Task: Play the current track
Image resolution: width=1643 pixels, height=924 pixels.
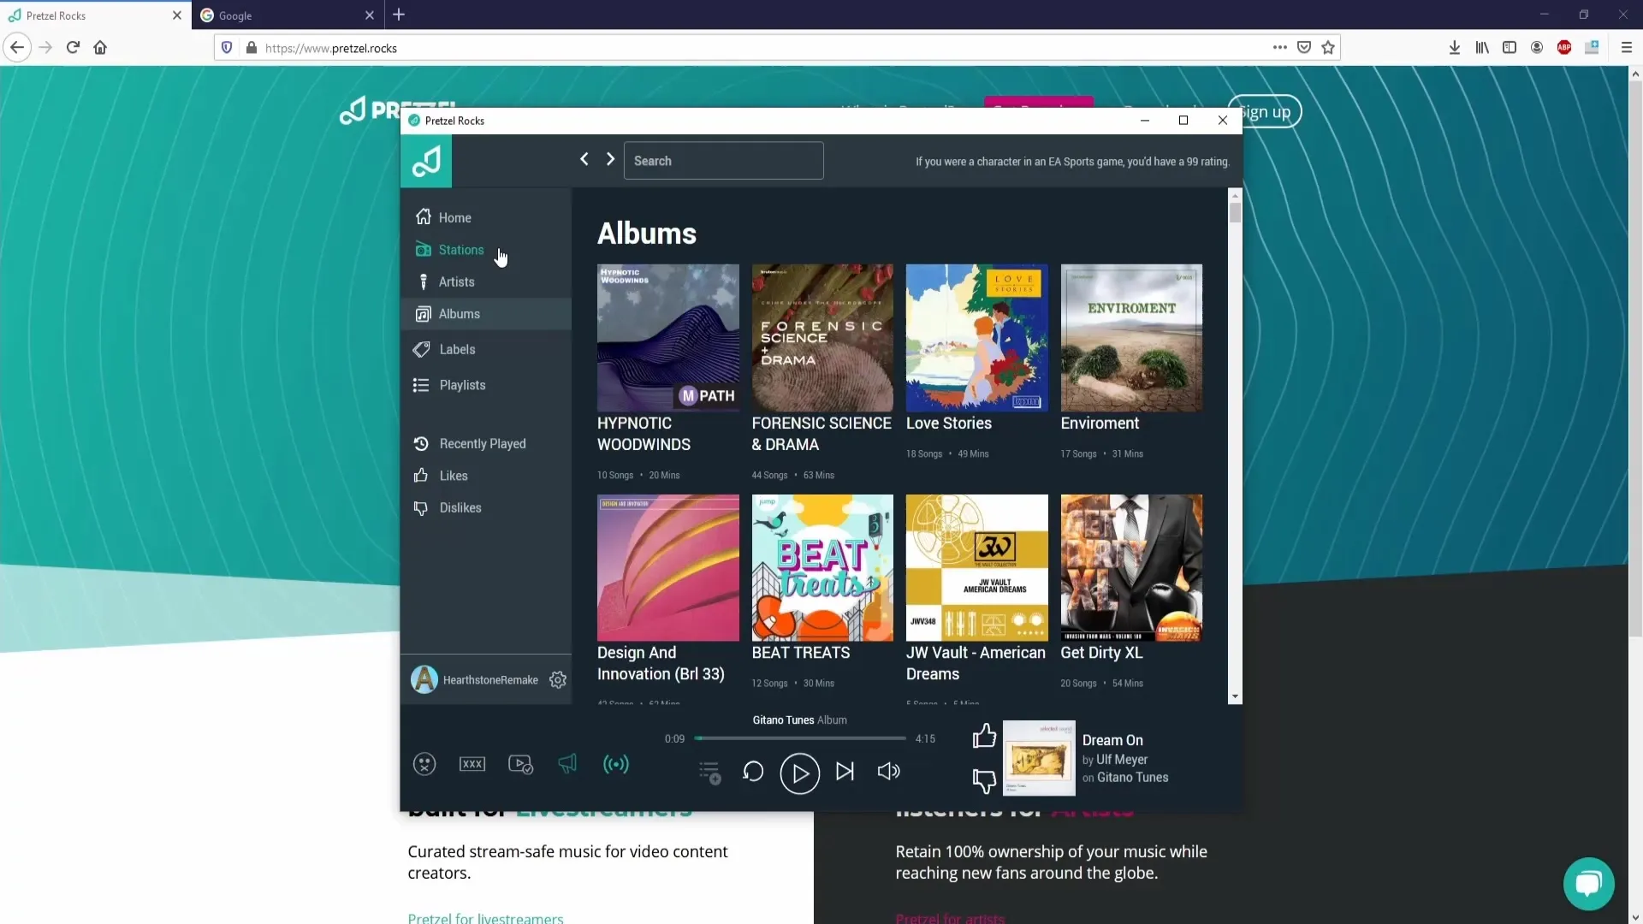Action: point(800,773)
